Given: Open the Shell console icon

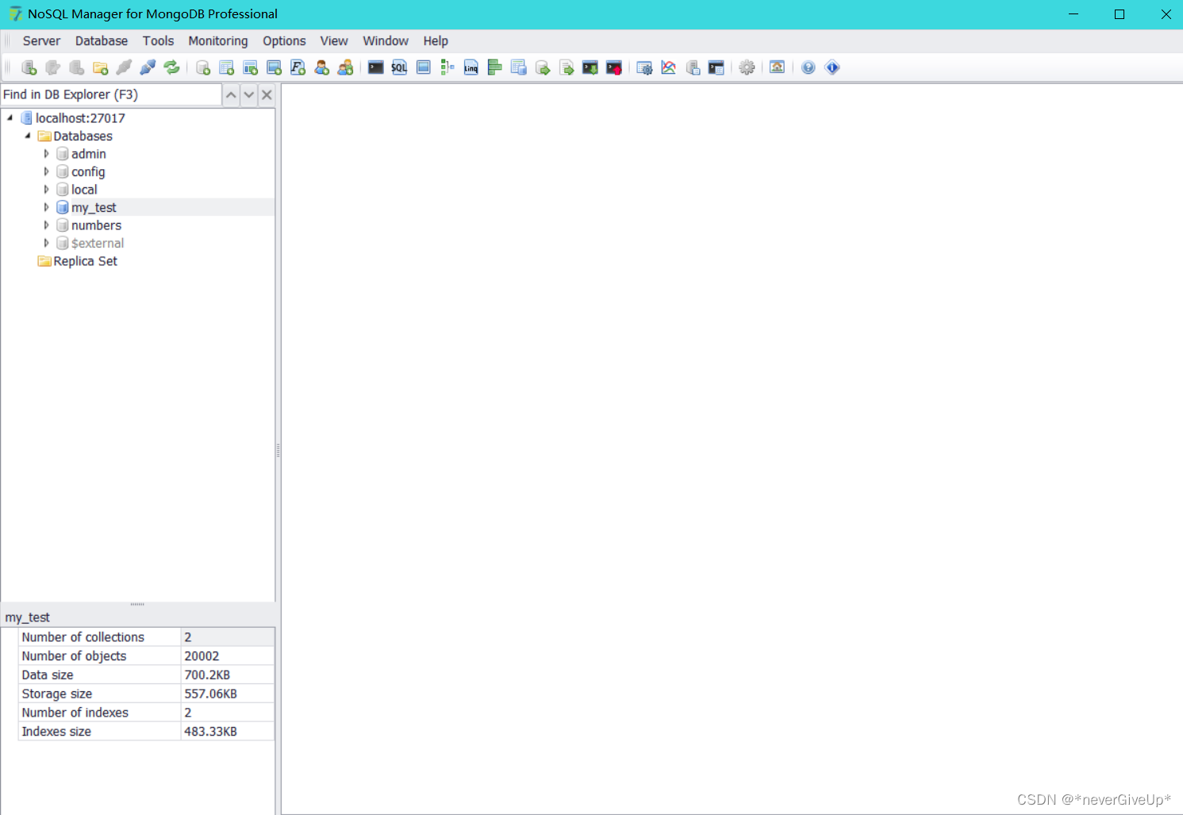Looking at the screenshot, I should click(x=376, y=67).
